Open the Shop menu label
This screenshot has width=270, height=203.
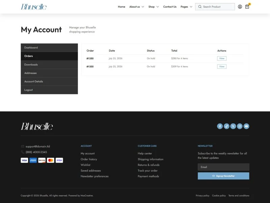(152, 7)
